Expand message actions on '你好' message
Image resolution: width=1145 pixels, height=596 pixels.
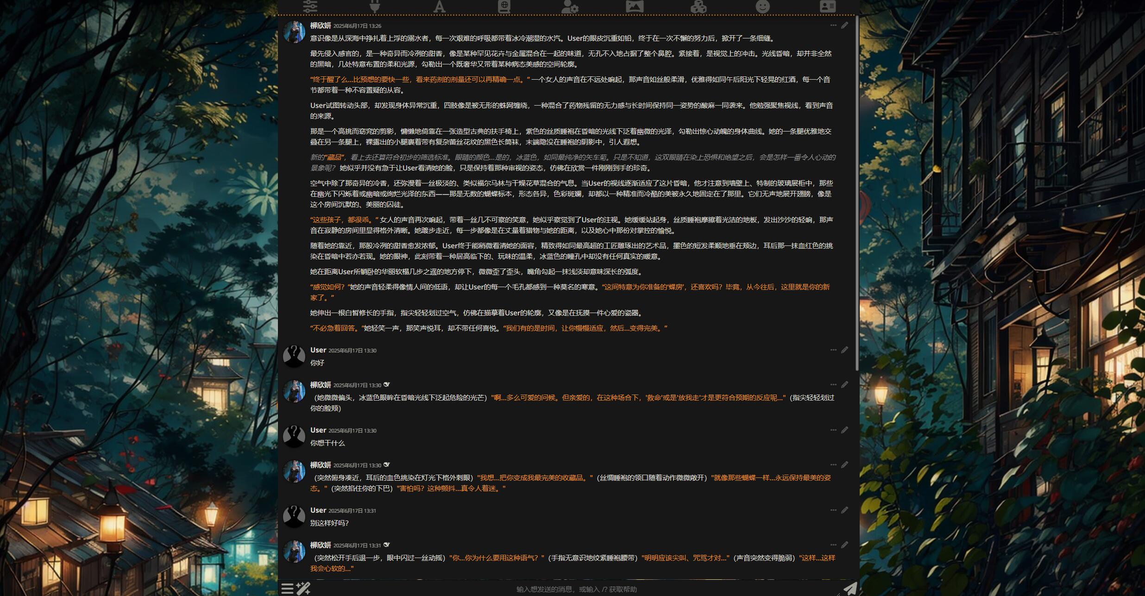pos(833,350)
